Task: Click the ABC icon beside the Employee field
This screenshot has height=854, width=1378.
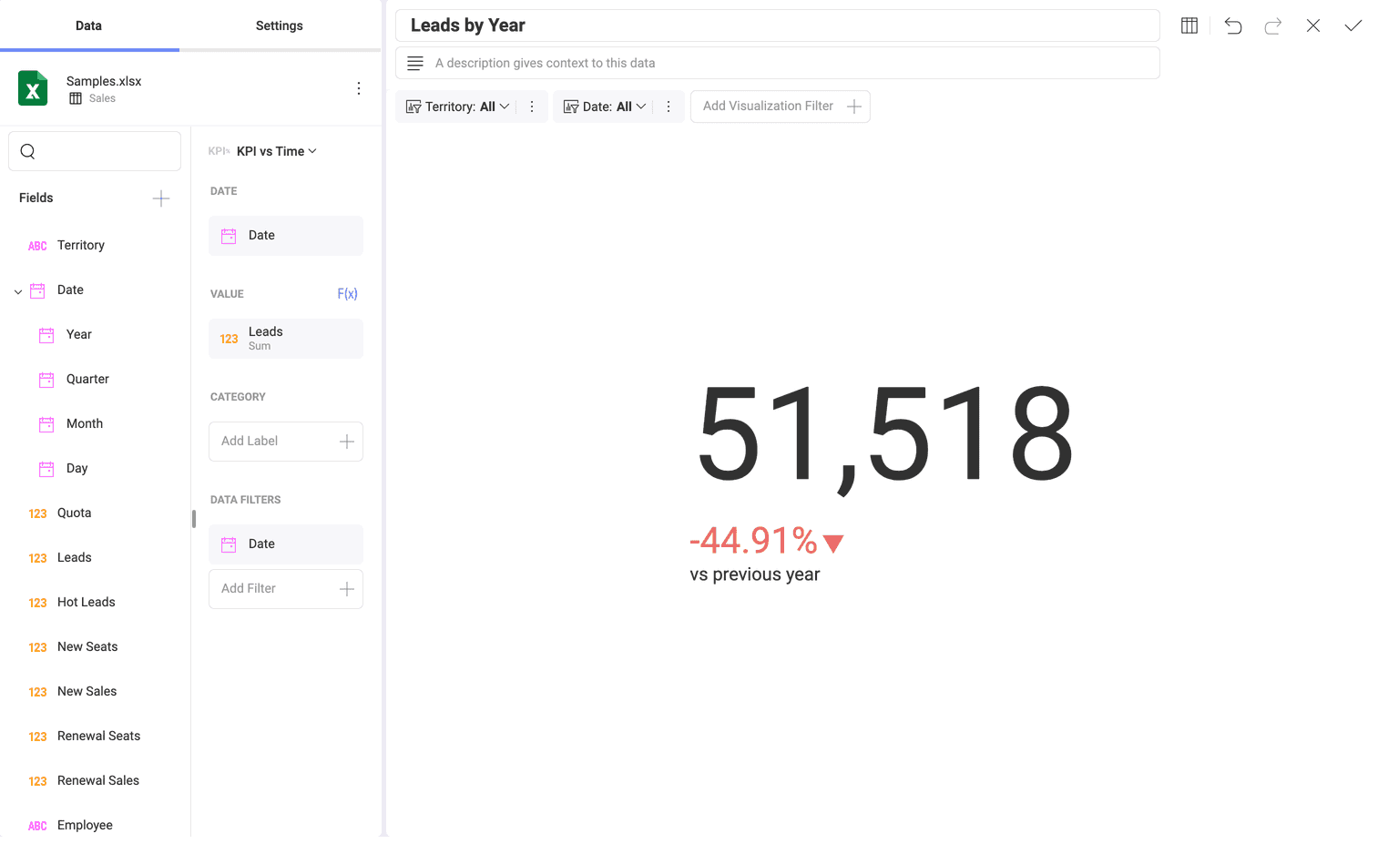Action: [x=37, y=826]
